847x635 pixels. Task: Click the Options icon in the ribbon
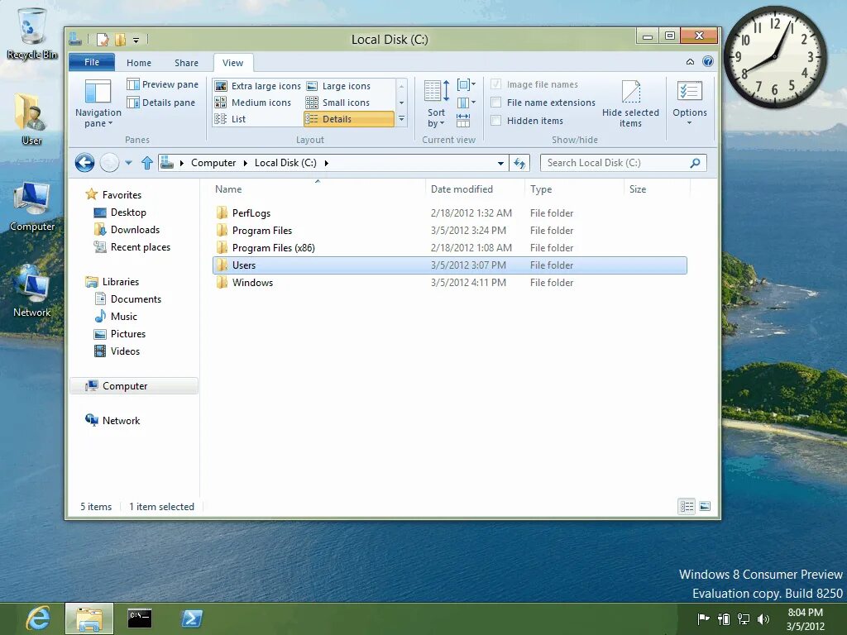690,101
